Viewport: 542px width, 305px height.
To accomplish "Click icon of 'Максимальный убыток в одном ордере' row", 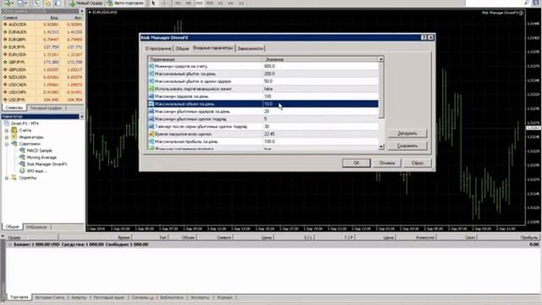I will 151,81.
